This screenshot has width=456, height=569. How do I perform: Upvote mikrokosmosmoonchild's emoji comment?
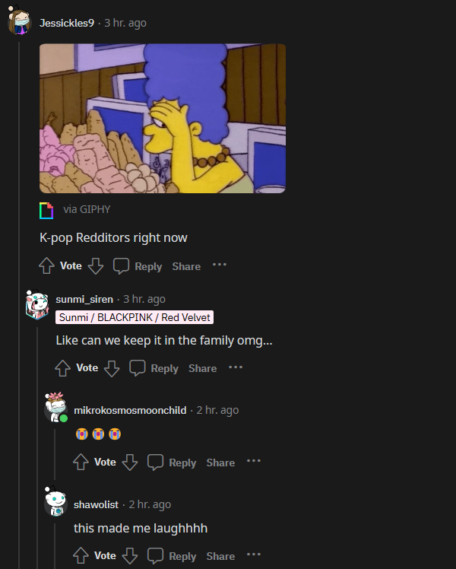[x=81, y=463]
